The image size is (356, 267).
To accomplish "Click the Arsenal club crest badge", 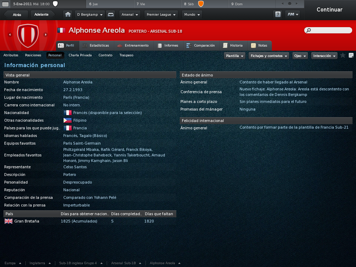I will [28, 35].
